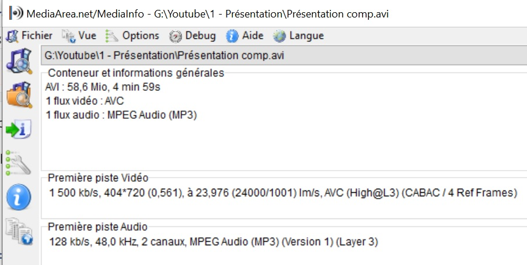Click the open file icon in sidebar

coord(19,61)
